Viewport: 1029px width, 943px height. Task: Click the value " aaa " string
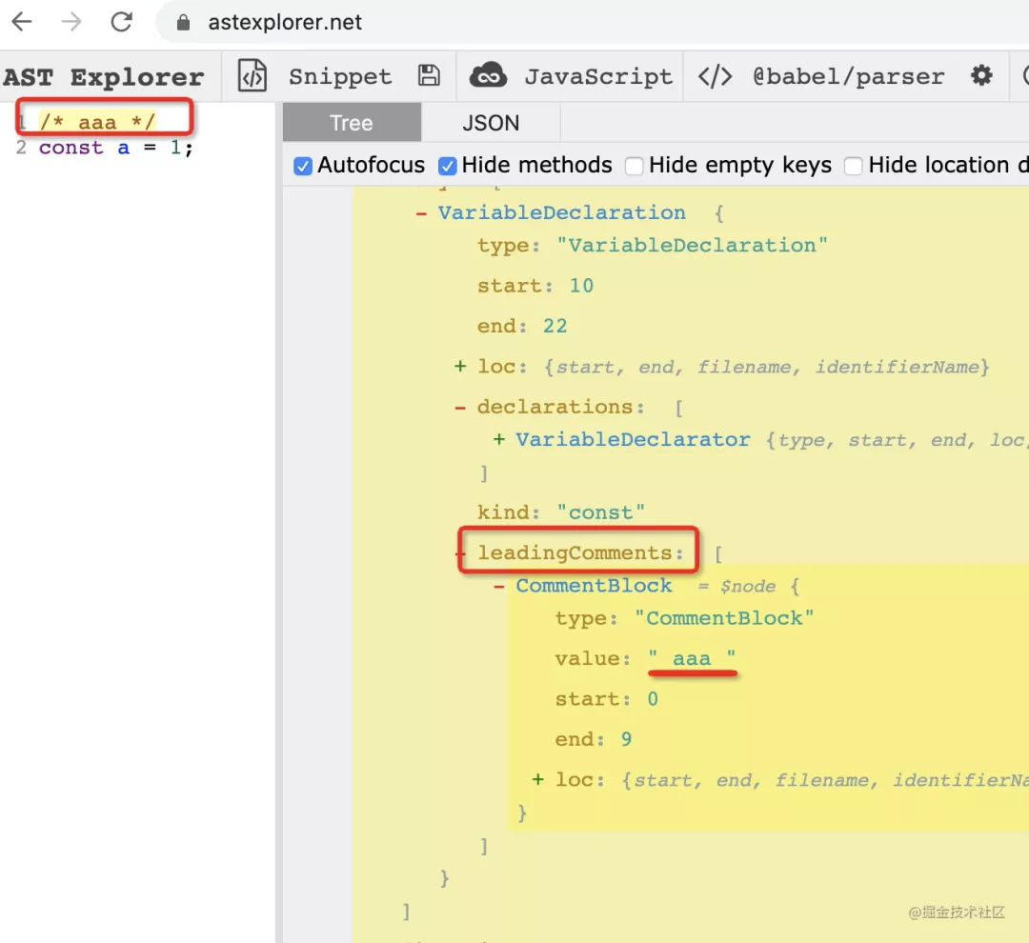(x=692, y=658)
